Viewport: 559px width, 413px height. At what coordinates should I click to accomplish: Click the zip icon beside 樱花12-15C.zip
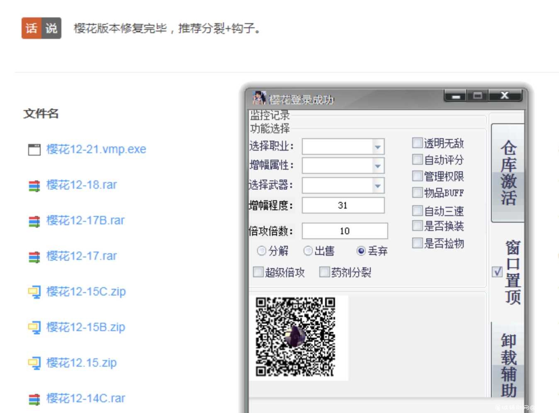[x=34, y=292]
